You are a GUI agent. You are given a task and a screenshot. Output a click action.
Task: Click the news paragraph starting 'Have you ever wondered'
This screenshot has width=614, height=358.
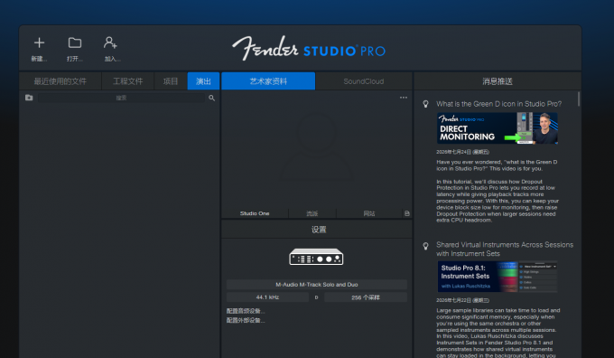point(497,165)
